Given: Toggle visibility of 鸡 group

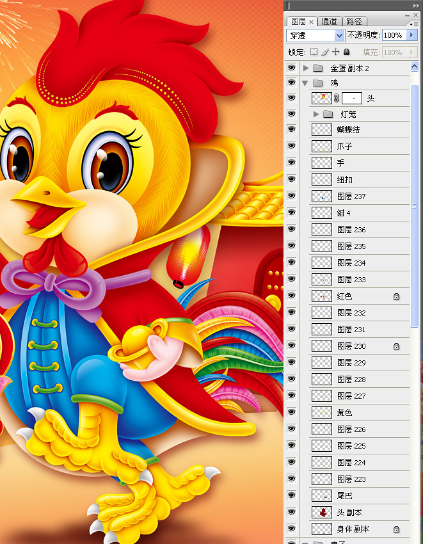Looking at the screenshot, I should point(291,82).
